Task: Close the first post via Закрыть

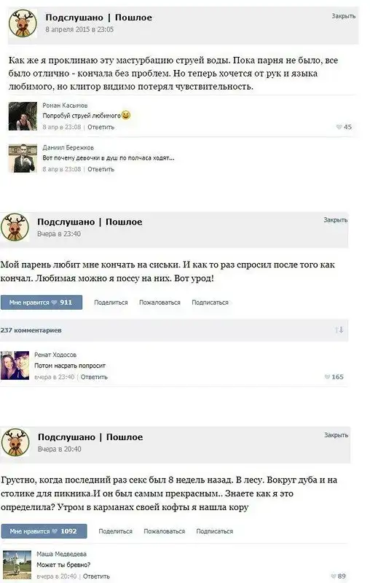Action: [344, 16]
